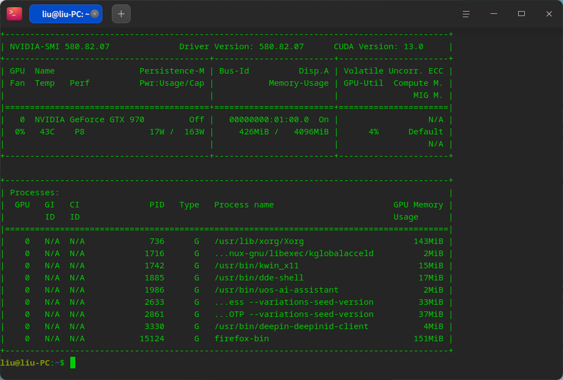Click the /usr/bin/uos-ai-assistant process name

pos(276,290)
